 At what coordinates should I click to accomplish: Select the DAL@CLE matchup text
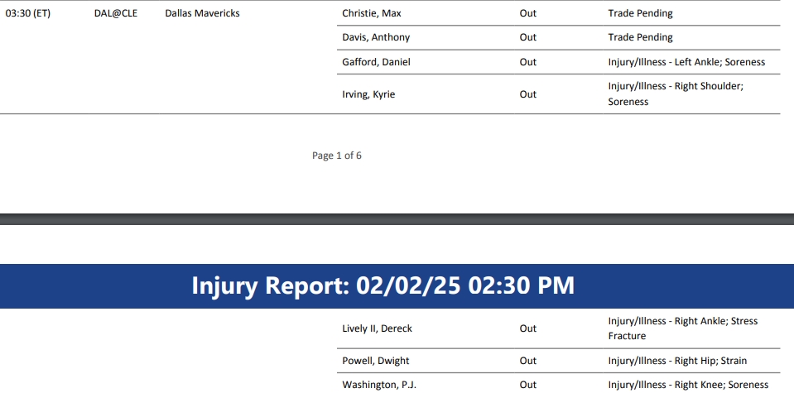[116, 13]
